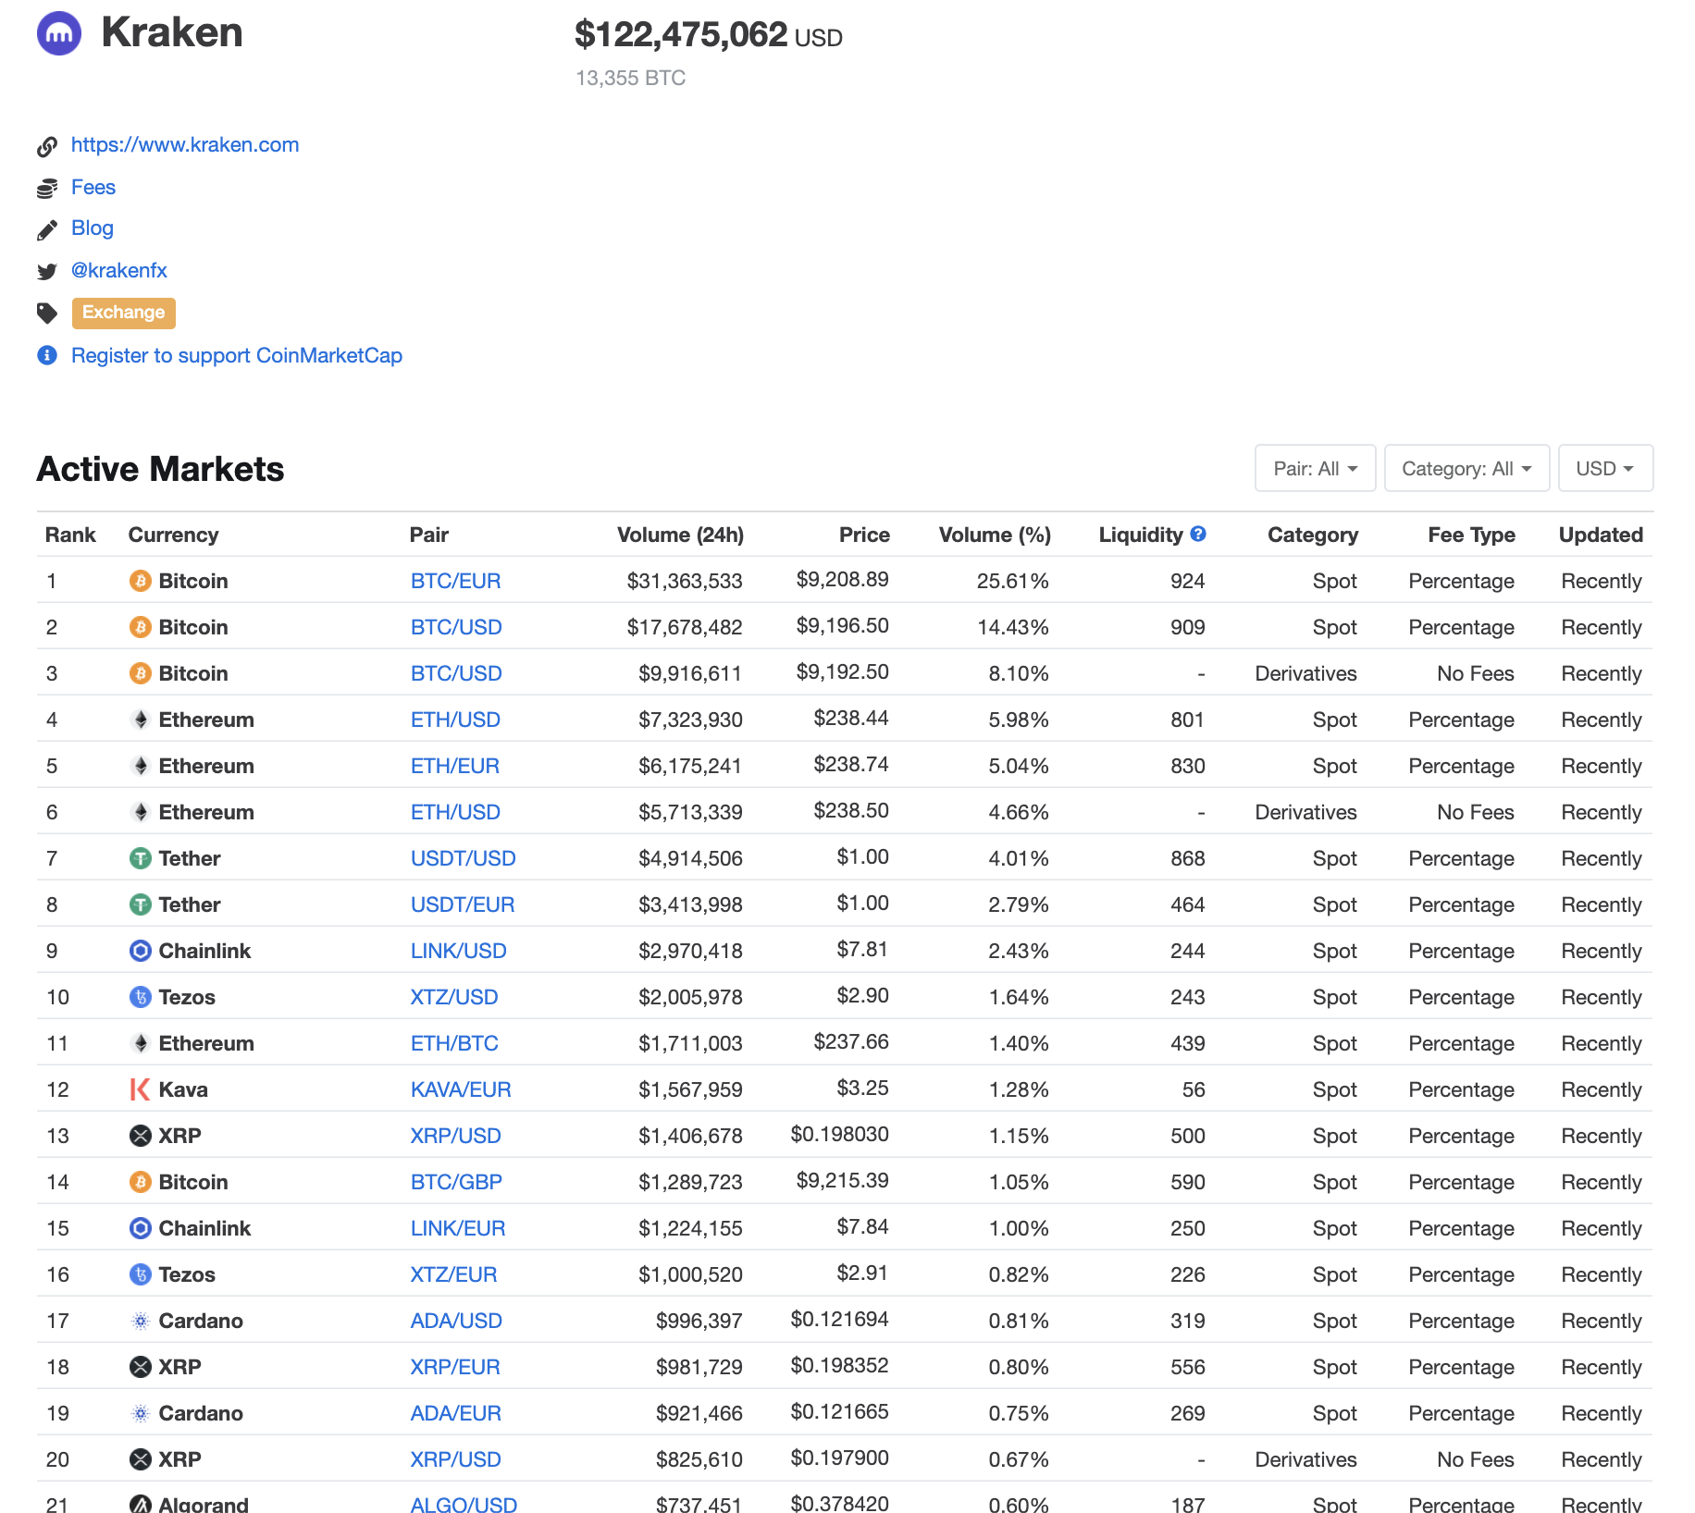Click the Chainlink icon in rank 9 row
This screenshot has height=1513, width=1695.
(x=141, y=951)
